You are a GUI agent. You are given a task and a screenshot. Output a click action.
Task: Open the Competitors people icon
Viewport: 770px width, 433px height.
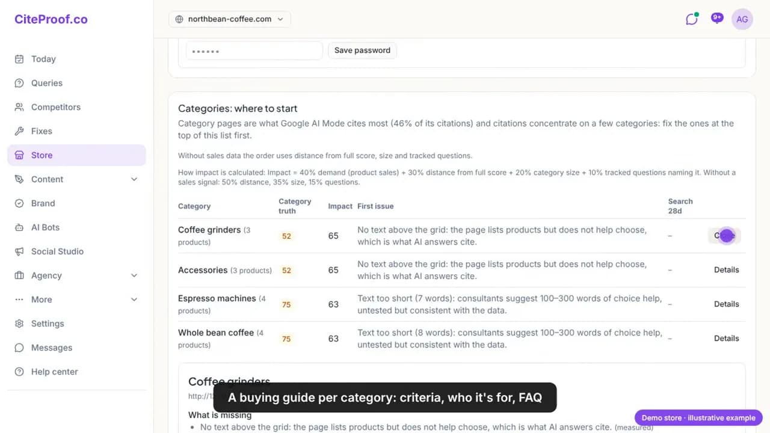tap(19, 107)
